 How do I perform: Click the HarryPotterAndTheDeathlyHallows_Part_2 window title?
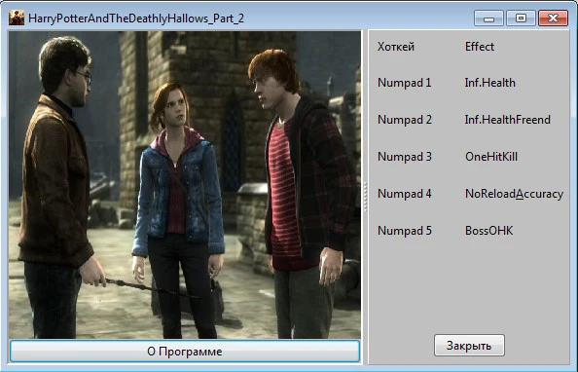pos(136,19)
